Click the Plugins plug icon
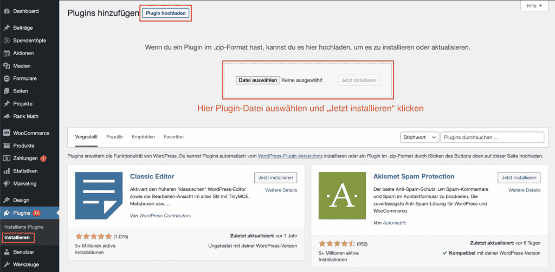The image size is (555, 272). click(7, 213)
